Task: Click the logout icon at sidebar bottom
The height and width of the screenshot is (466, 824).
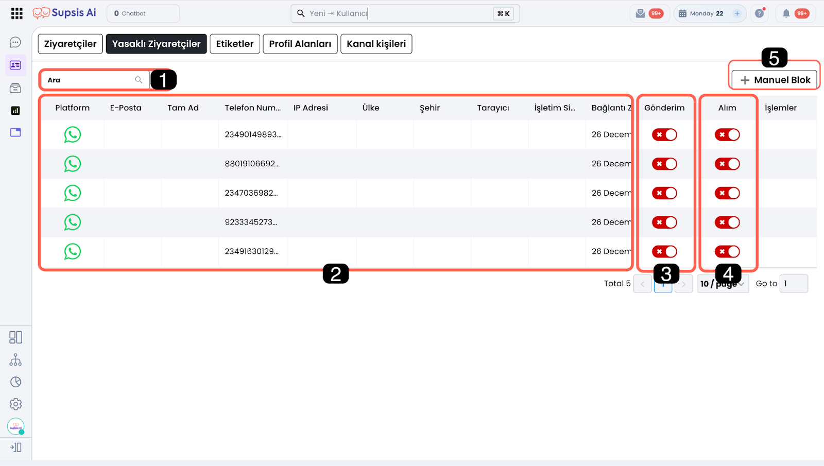Action: click(15, 447)
